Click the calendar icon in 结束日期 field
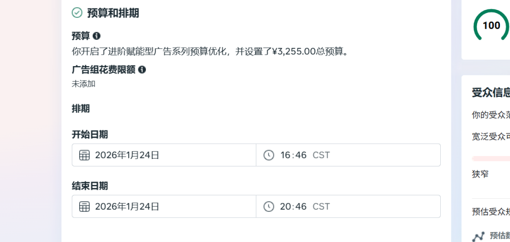This screenshot has width=510, height=242. click(x=85, y=206)
